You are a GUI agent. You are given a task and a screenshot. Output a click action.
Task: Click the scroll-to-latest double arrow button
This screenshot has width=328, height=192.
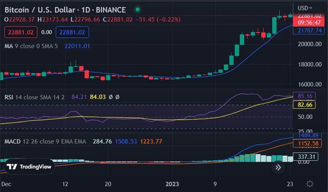pyautogui.click(x=278, y=167)
